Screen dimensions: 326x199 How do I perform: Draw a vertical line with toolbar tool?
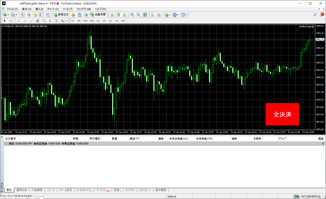tap(19, 21)
